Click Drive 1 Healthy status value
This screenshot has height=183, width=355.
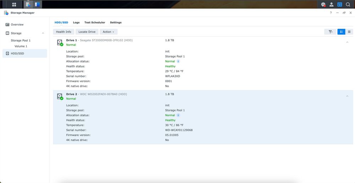point(170,66)
